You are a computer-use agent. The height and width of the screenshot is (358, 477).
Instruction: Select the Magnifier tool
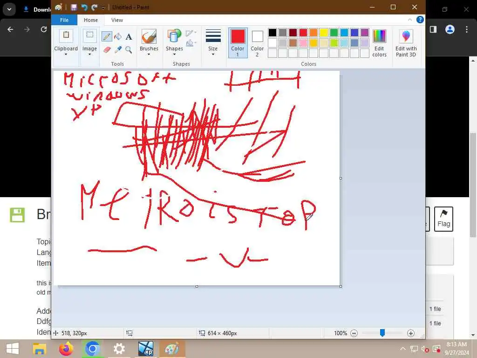(x=129, y=49)
